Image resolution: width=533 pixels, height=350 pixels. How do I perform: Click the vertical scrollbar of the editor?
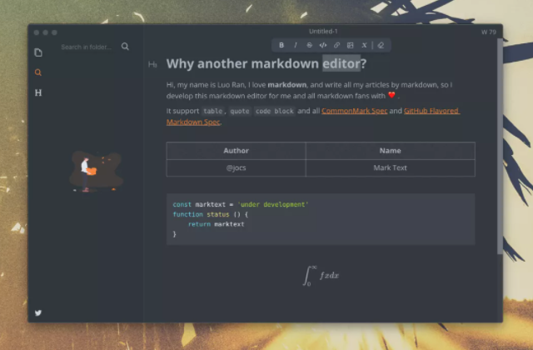tap(500, 142)
